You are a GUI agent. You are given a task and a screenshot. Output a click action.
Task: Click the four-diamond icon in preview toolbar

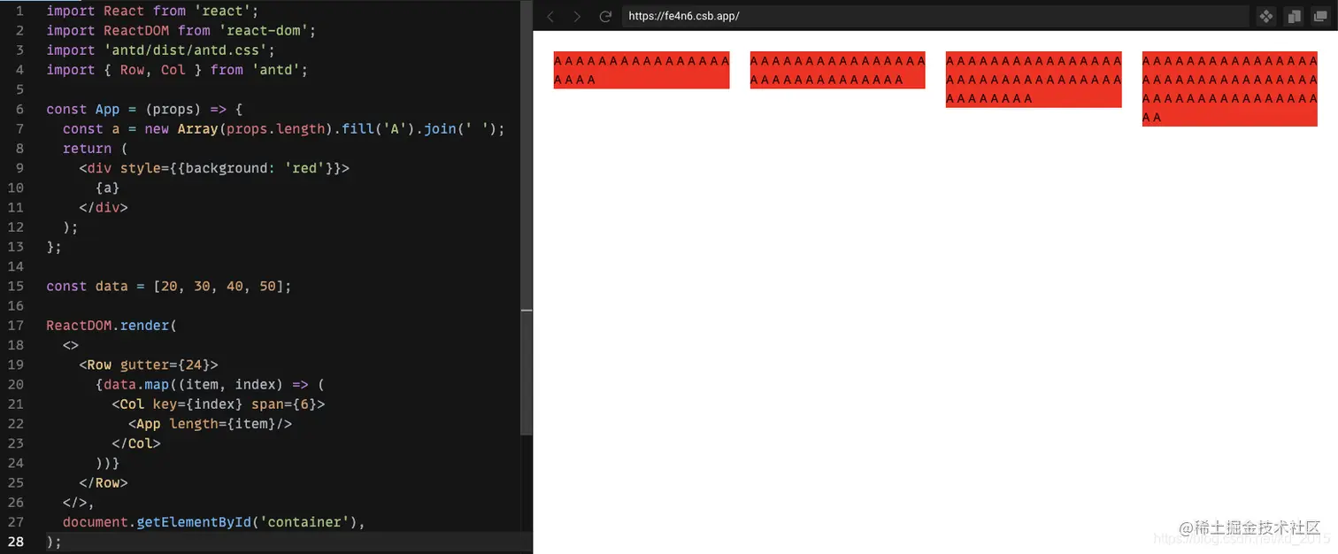click(1266, 17)
